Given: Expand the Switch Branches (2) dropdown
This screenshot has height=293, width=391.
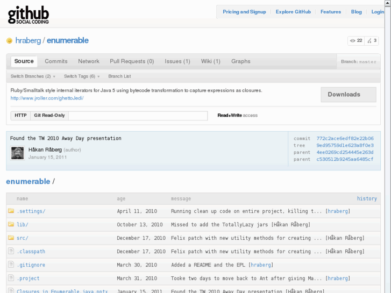Looking at the screenshot, I should (x=33, y=76).
